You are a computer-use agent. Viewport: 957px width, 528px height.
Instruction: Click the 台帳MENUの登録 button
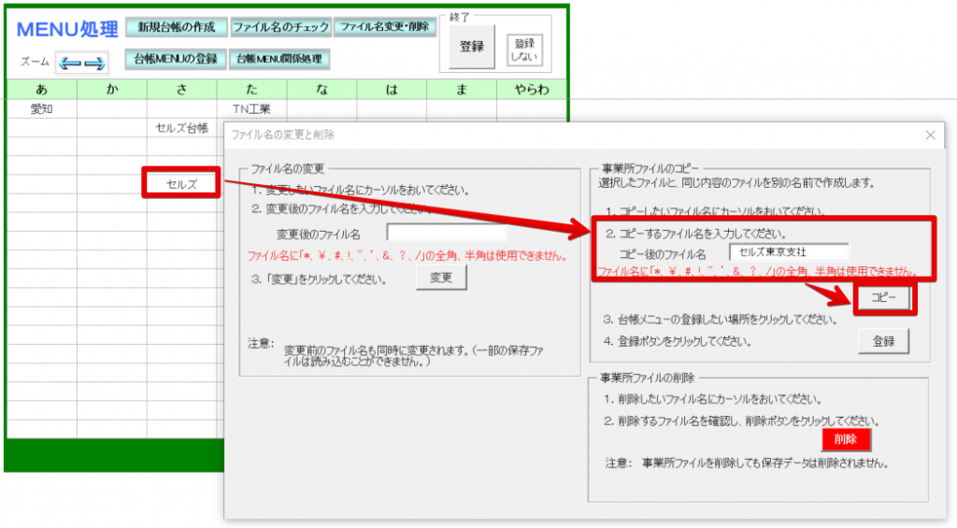176,59
